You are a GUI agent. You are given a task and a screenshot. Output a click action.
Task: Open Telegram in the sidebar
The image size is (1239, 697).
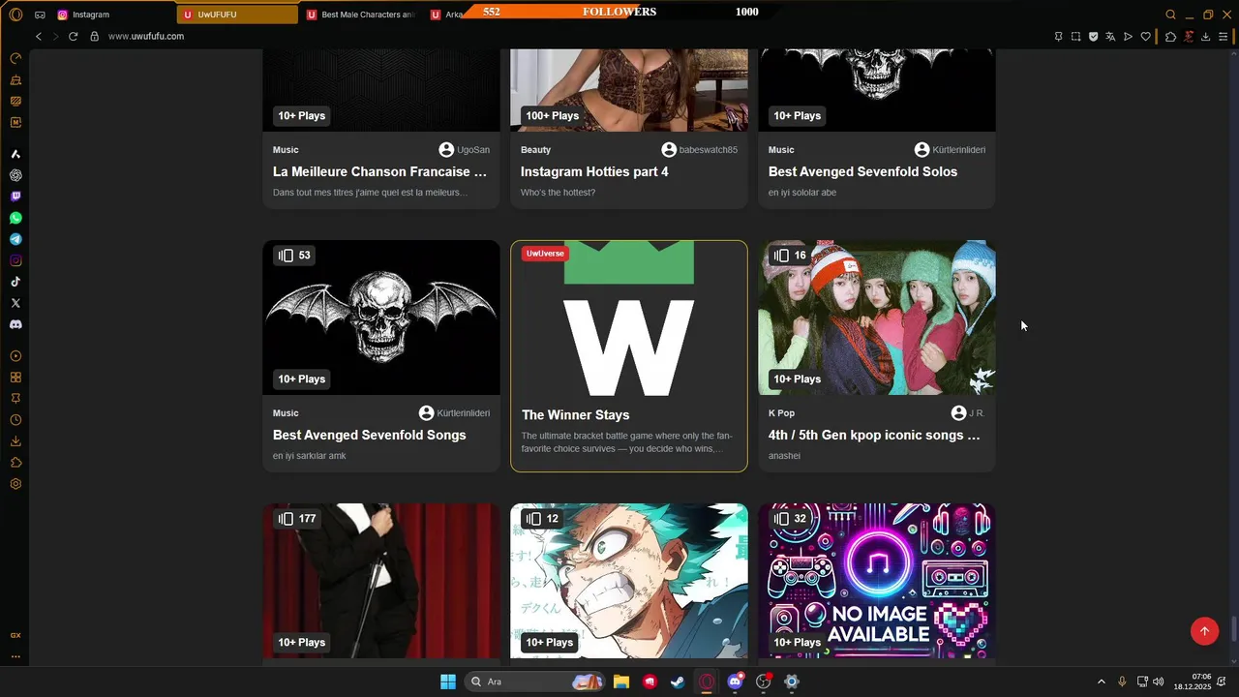coord(15,239)
